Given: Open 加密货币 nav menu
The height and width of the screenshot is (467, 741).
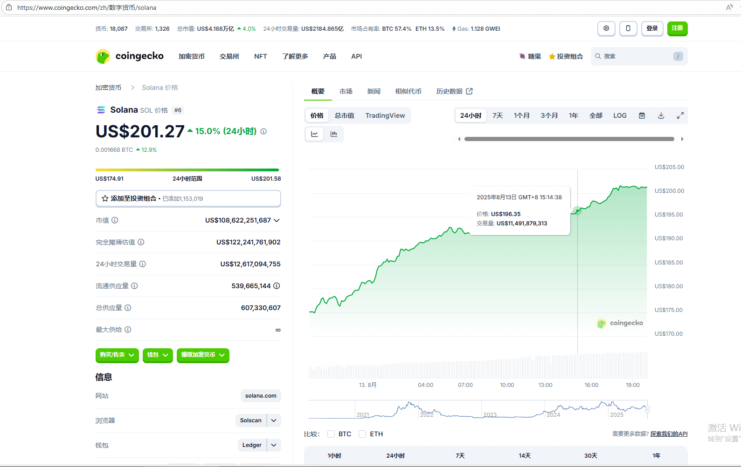Looking at the screenshot, I should click(192, 56).
